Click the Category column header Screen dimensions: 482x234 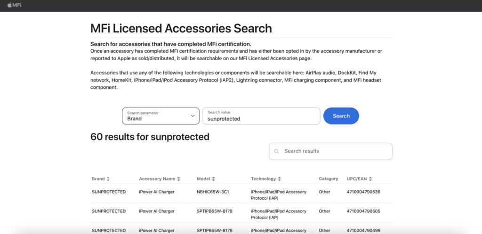point(328,179)
